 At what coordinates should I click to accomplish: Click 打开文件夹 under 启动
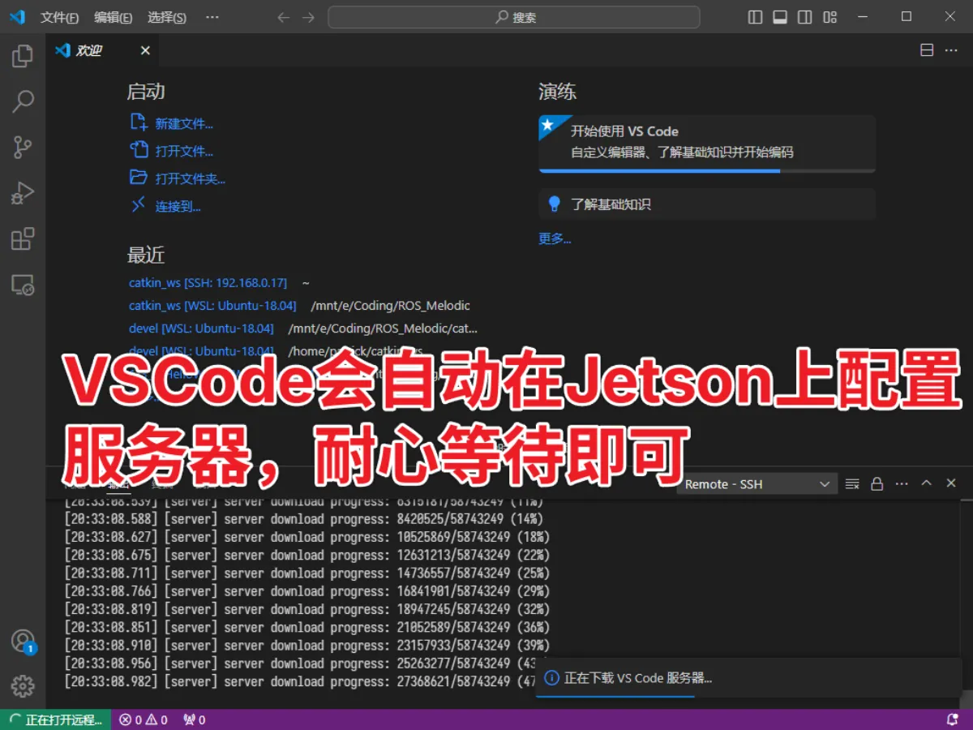point(187,178)
